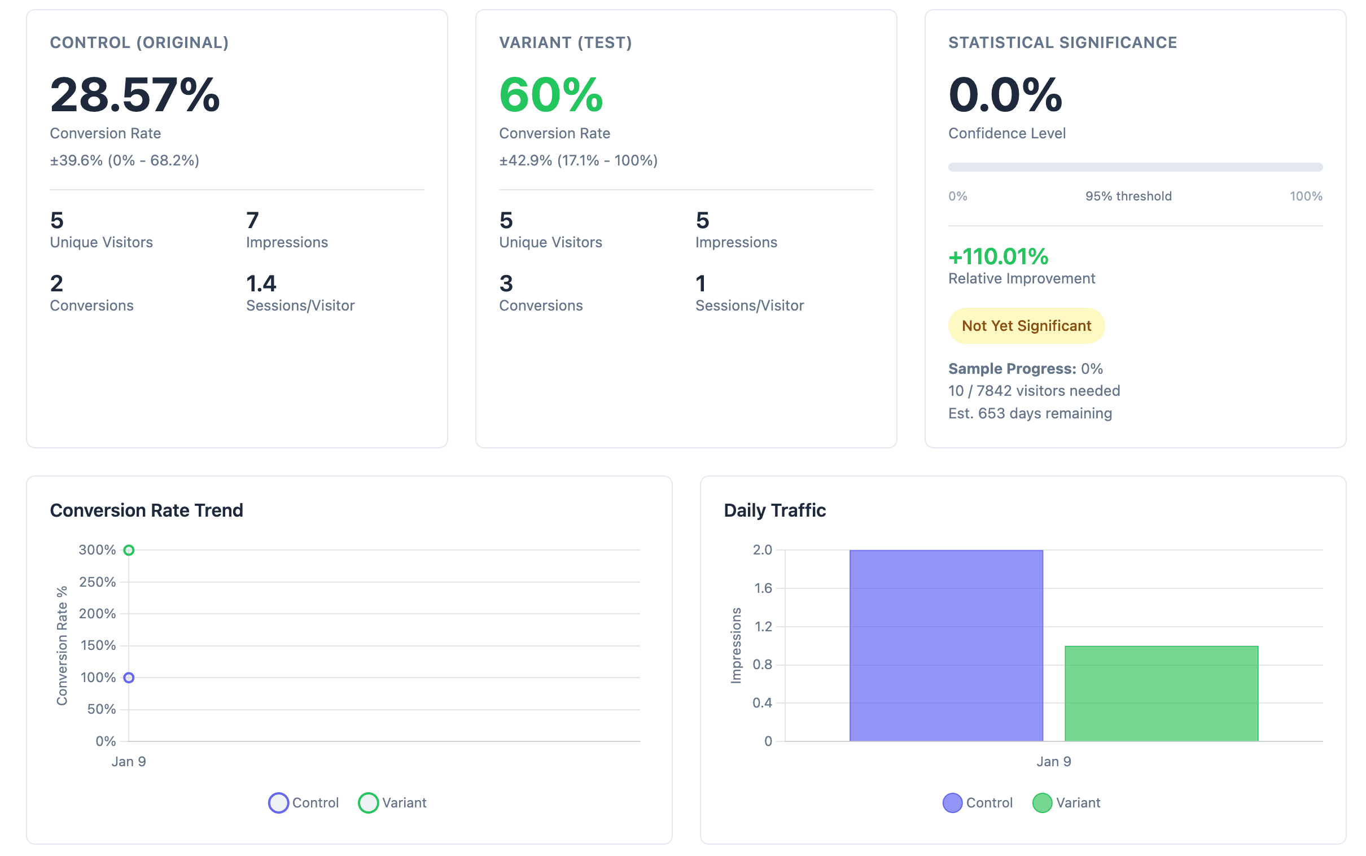The width and height of the screenshot is (1366, 856).
Task: Click the variant 1 Sessions/Visitor value
Action: pyautogui.click(x=700, y=283)
